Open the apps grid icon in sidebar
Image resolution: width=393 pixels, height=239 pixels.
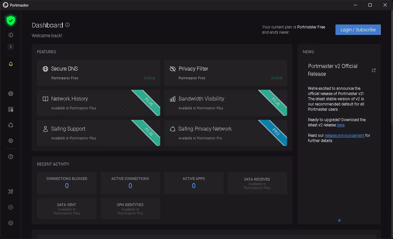pos(11,109)
